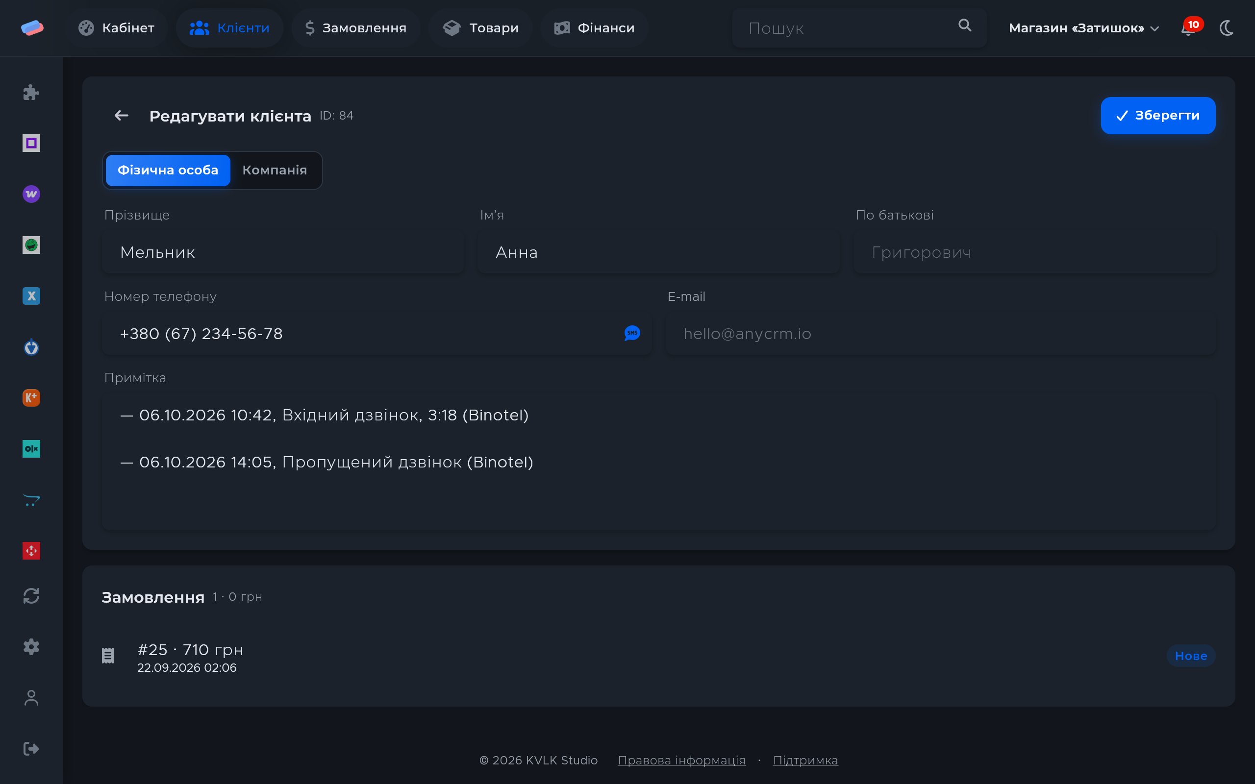Viewport: 1255px width, 784px height.
Task: Click the E-mail input field
Action: (940, 333)
